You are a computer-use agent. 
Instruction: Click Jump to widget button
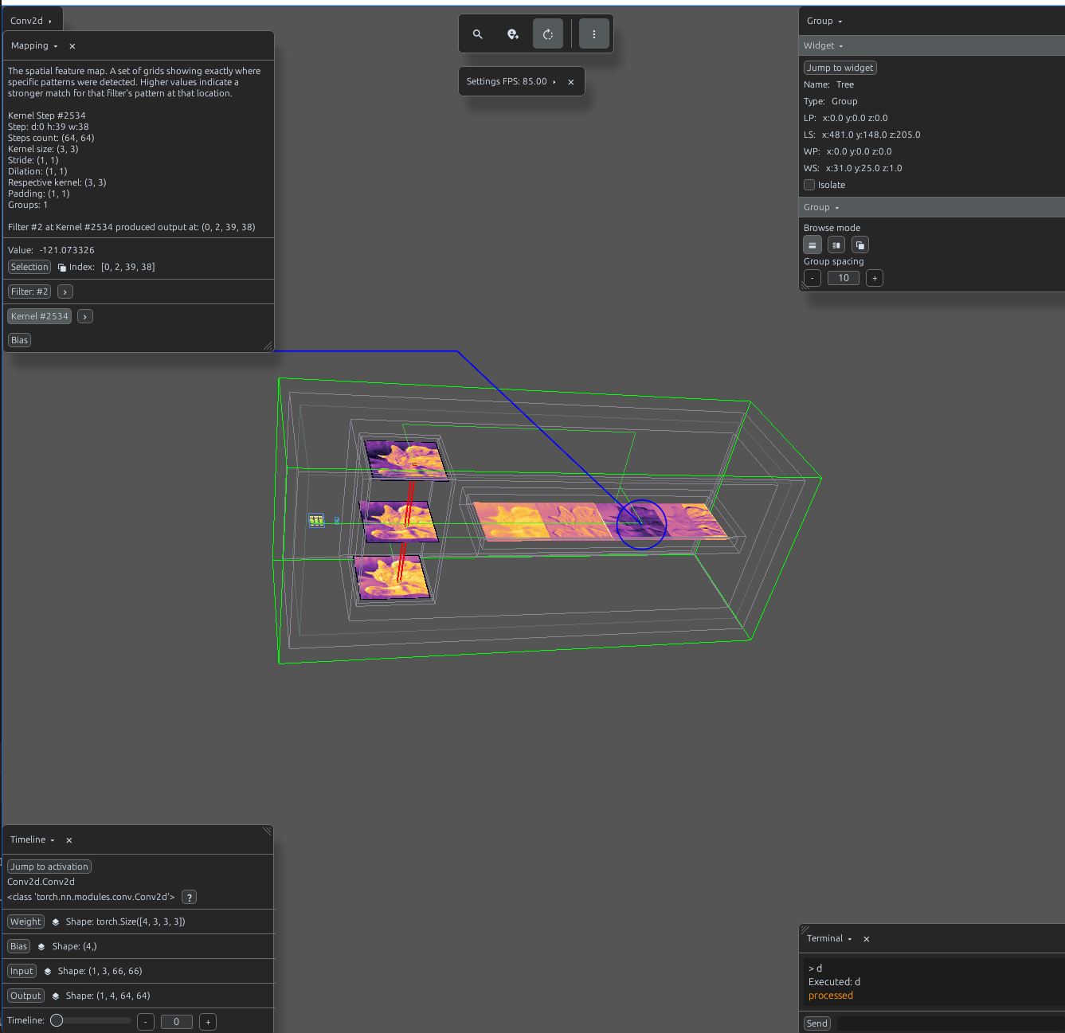coord(840,68)
